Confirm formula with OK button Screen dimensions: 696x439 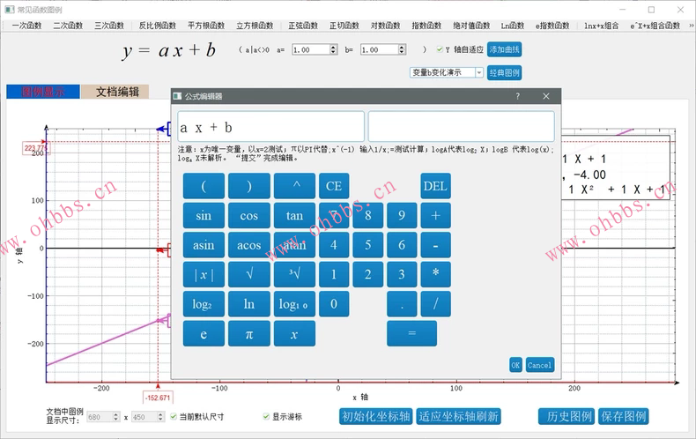[x=515, y=365]
